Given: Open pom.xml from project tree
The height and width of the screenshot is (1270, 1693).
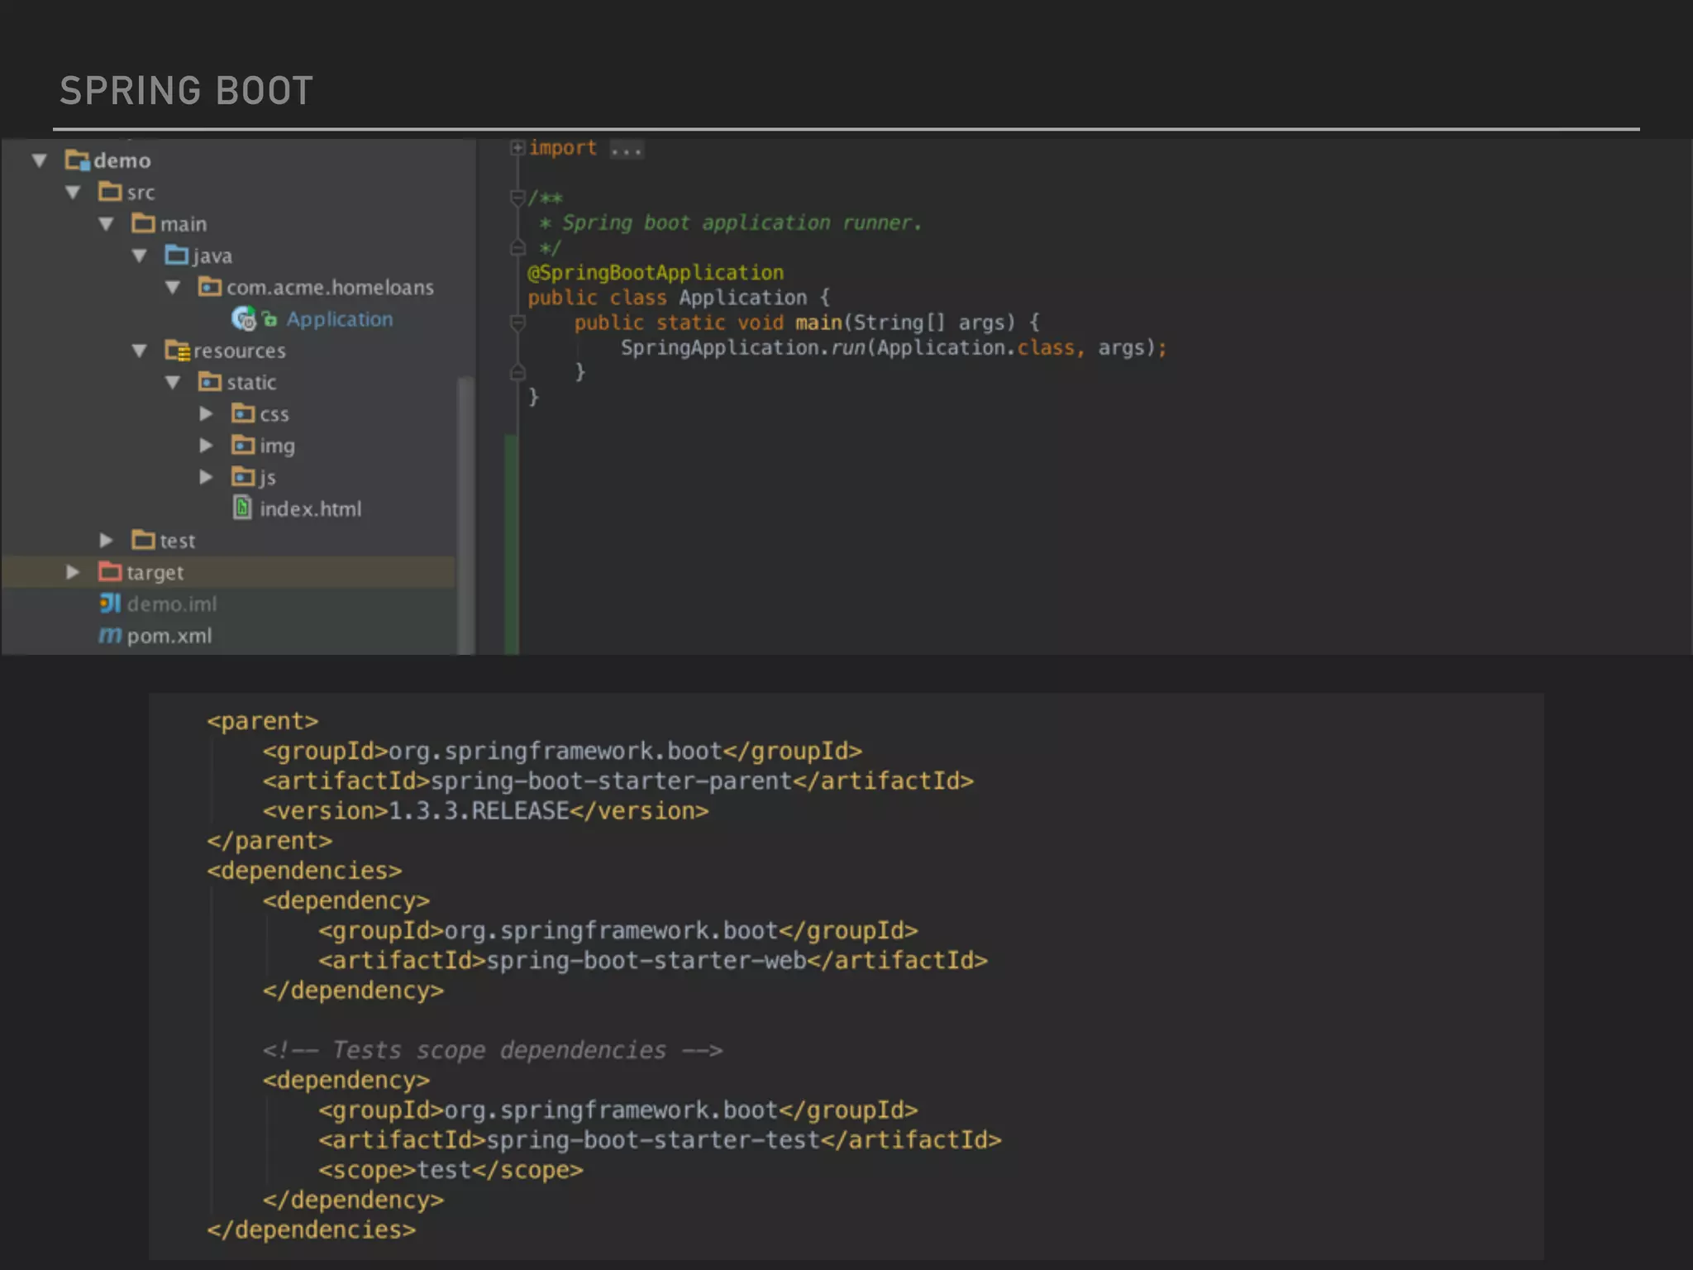Looking at the screenshot, I should 169,637.
